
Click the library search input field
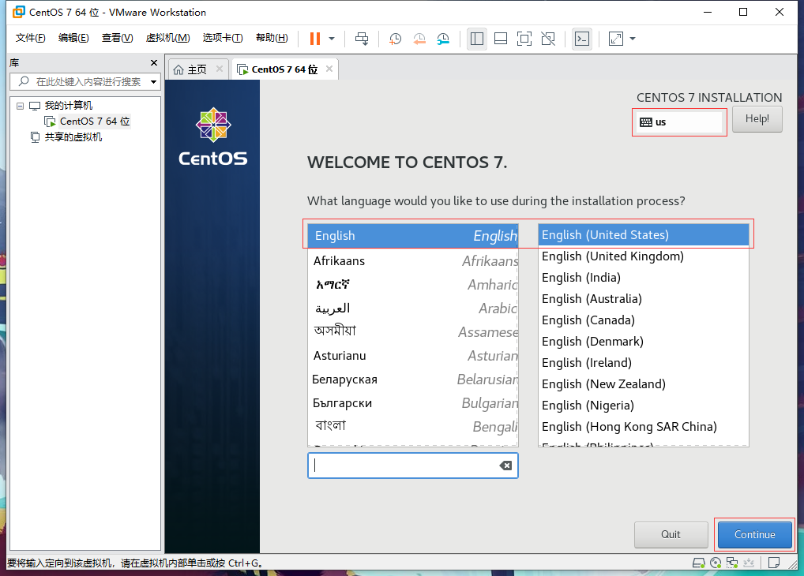coord(85,81)
